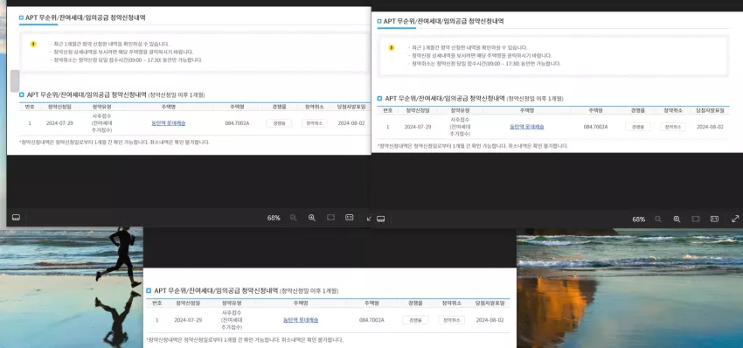Open 동탄역 롯데캐슬 link in left window

pyautogui.click(x=168, y=123)
